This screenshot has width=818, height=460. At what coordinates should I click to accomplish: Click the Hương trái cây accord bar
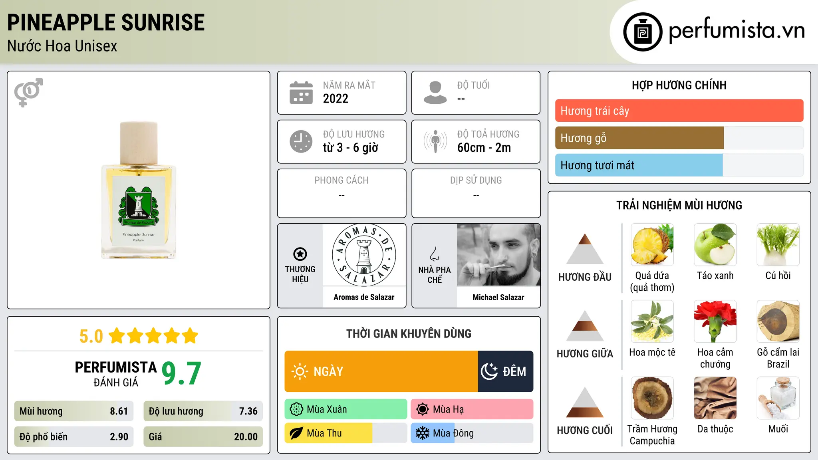tap(679, 111)
